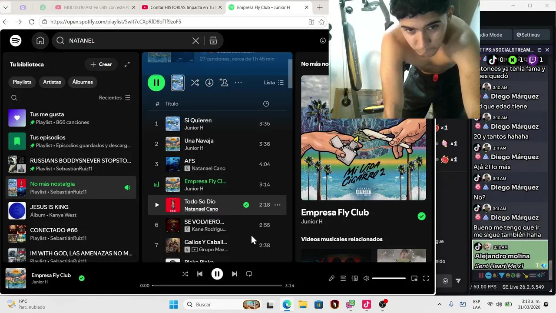Skip to the previous track
The width and height of the screenshot is (556, 313).
pyautogui.click(x=200, y=274)
